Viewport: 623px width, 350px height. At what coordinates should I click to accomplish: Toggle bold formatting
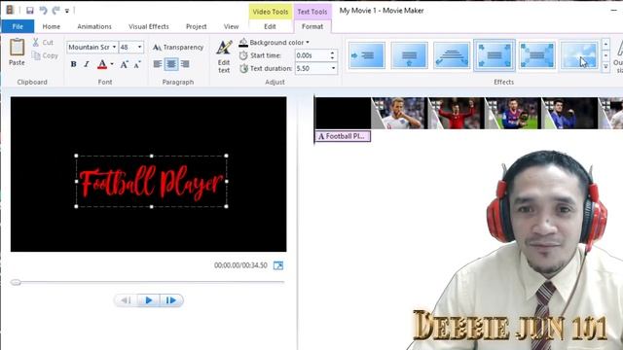[x=74, y=64]
